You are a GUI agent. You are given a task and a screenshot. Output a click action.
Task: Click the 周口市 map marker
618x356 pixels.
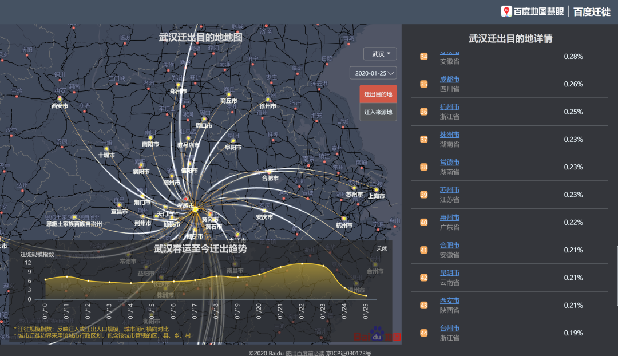click(x=204, y=119)
